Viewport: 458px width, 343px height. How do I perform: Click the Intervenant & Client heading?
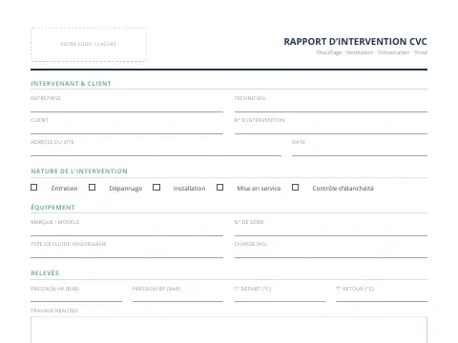(x=71, y=84)
